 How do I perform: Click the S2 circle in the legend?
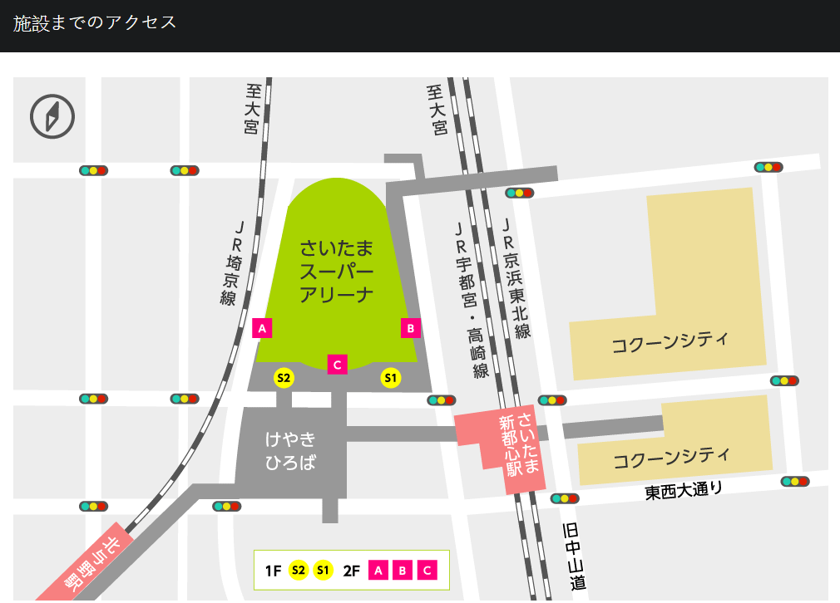pyautogui.click(x=299, y=570)
